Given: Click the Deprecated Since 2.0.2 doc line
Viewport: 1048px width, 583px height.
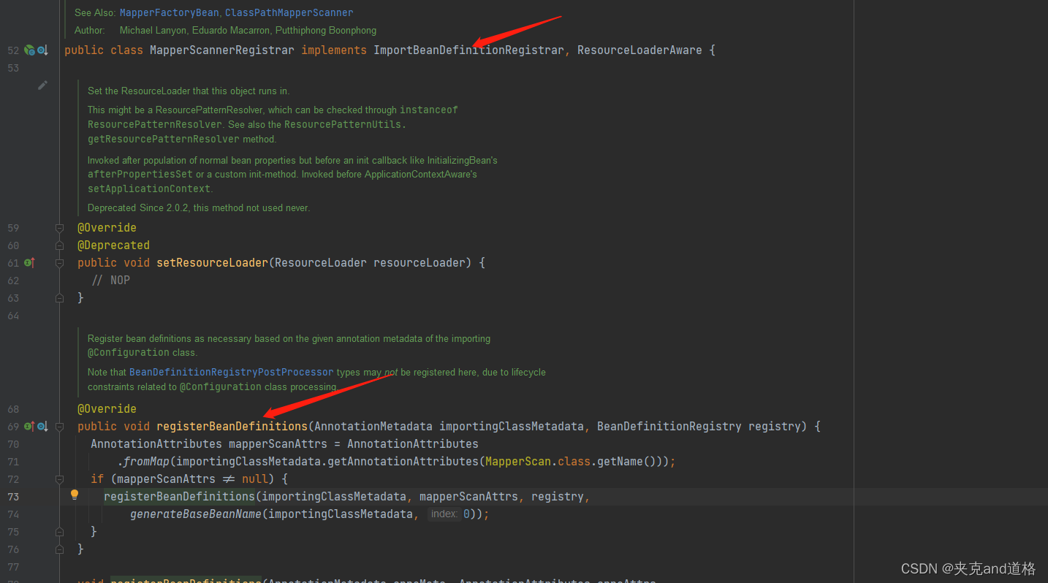Looking at the screenshot, I should 199,208.
